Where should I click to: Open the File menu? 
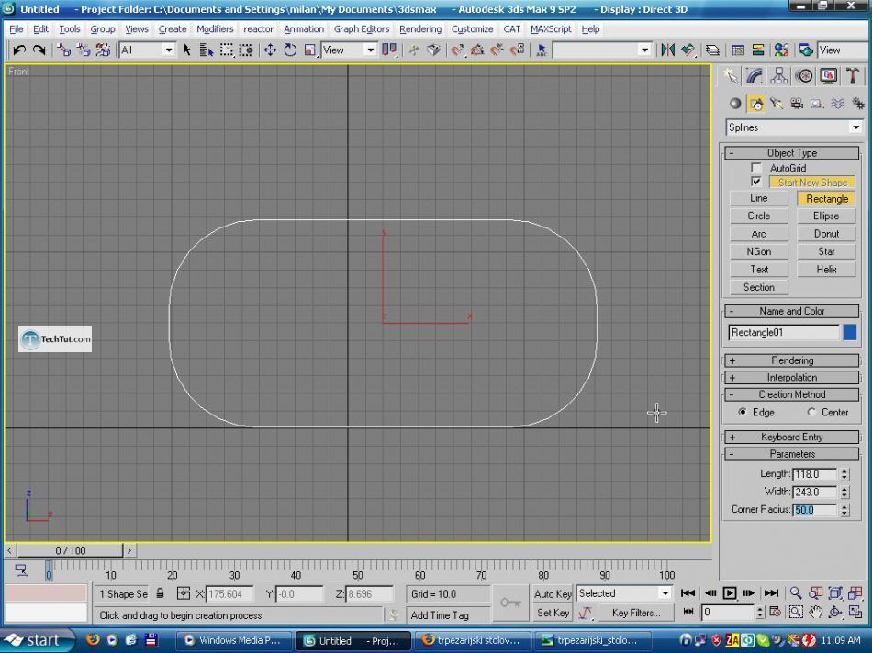click(x=17, y=29)
